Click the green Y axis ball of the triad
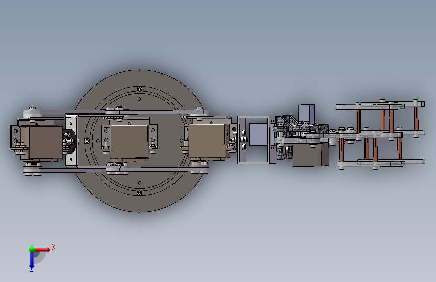436x282 pixels. coord(32,249)
